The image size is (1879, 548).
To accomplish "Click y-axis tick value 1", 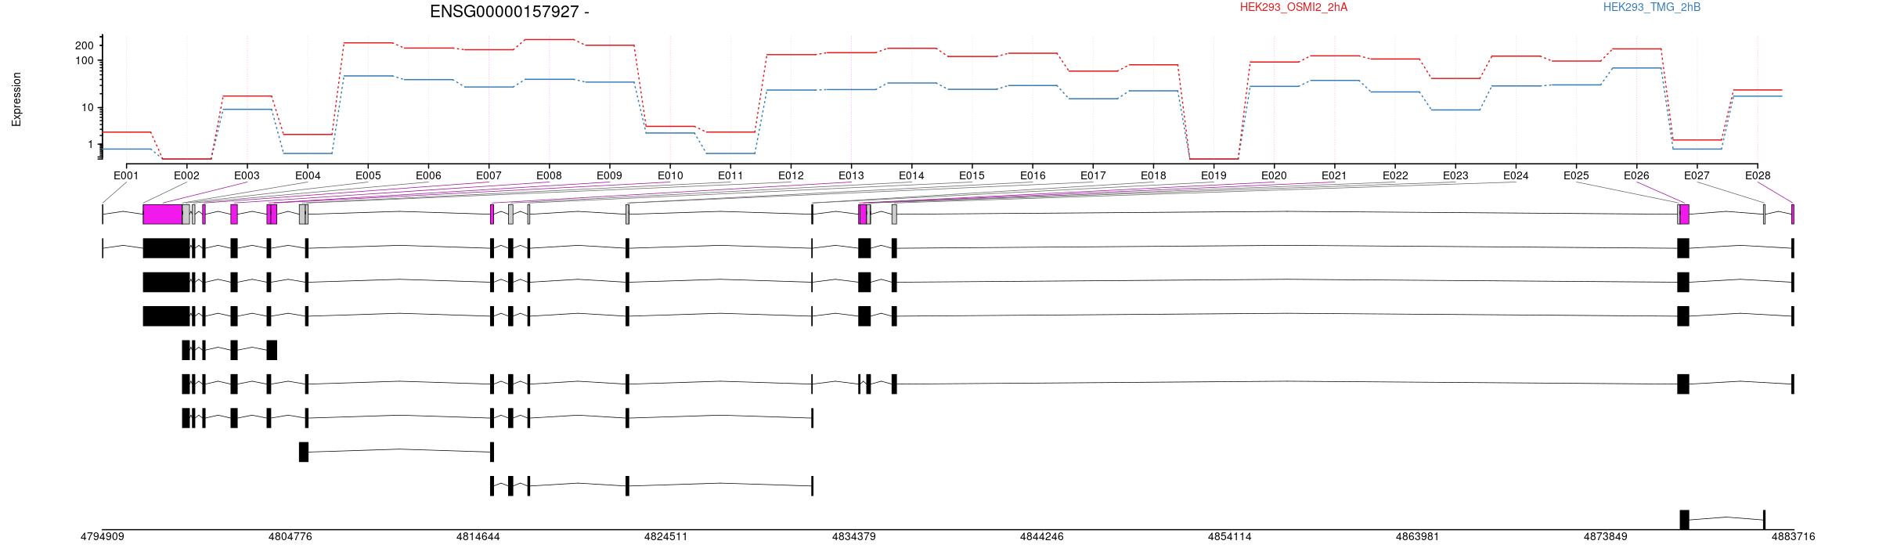I will 91,145.
